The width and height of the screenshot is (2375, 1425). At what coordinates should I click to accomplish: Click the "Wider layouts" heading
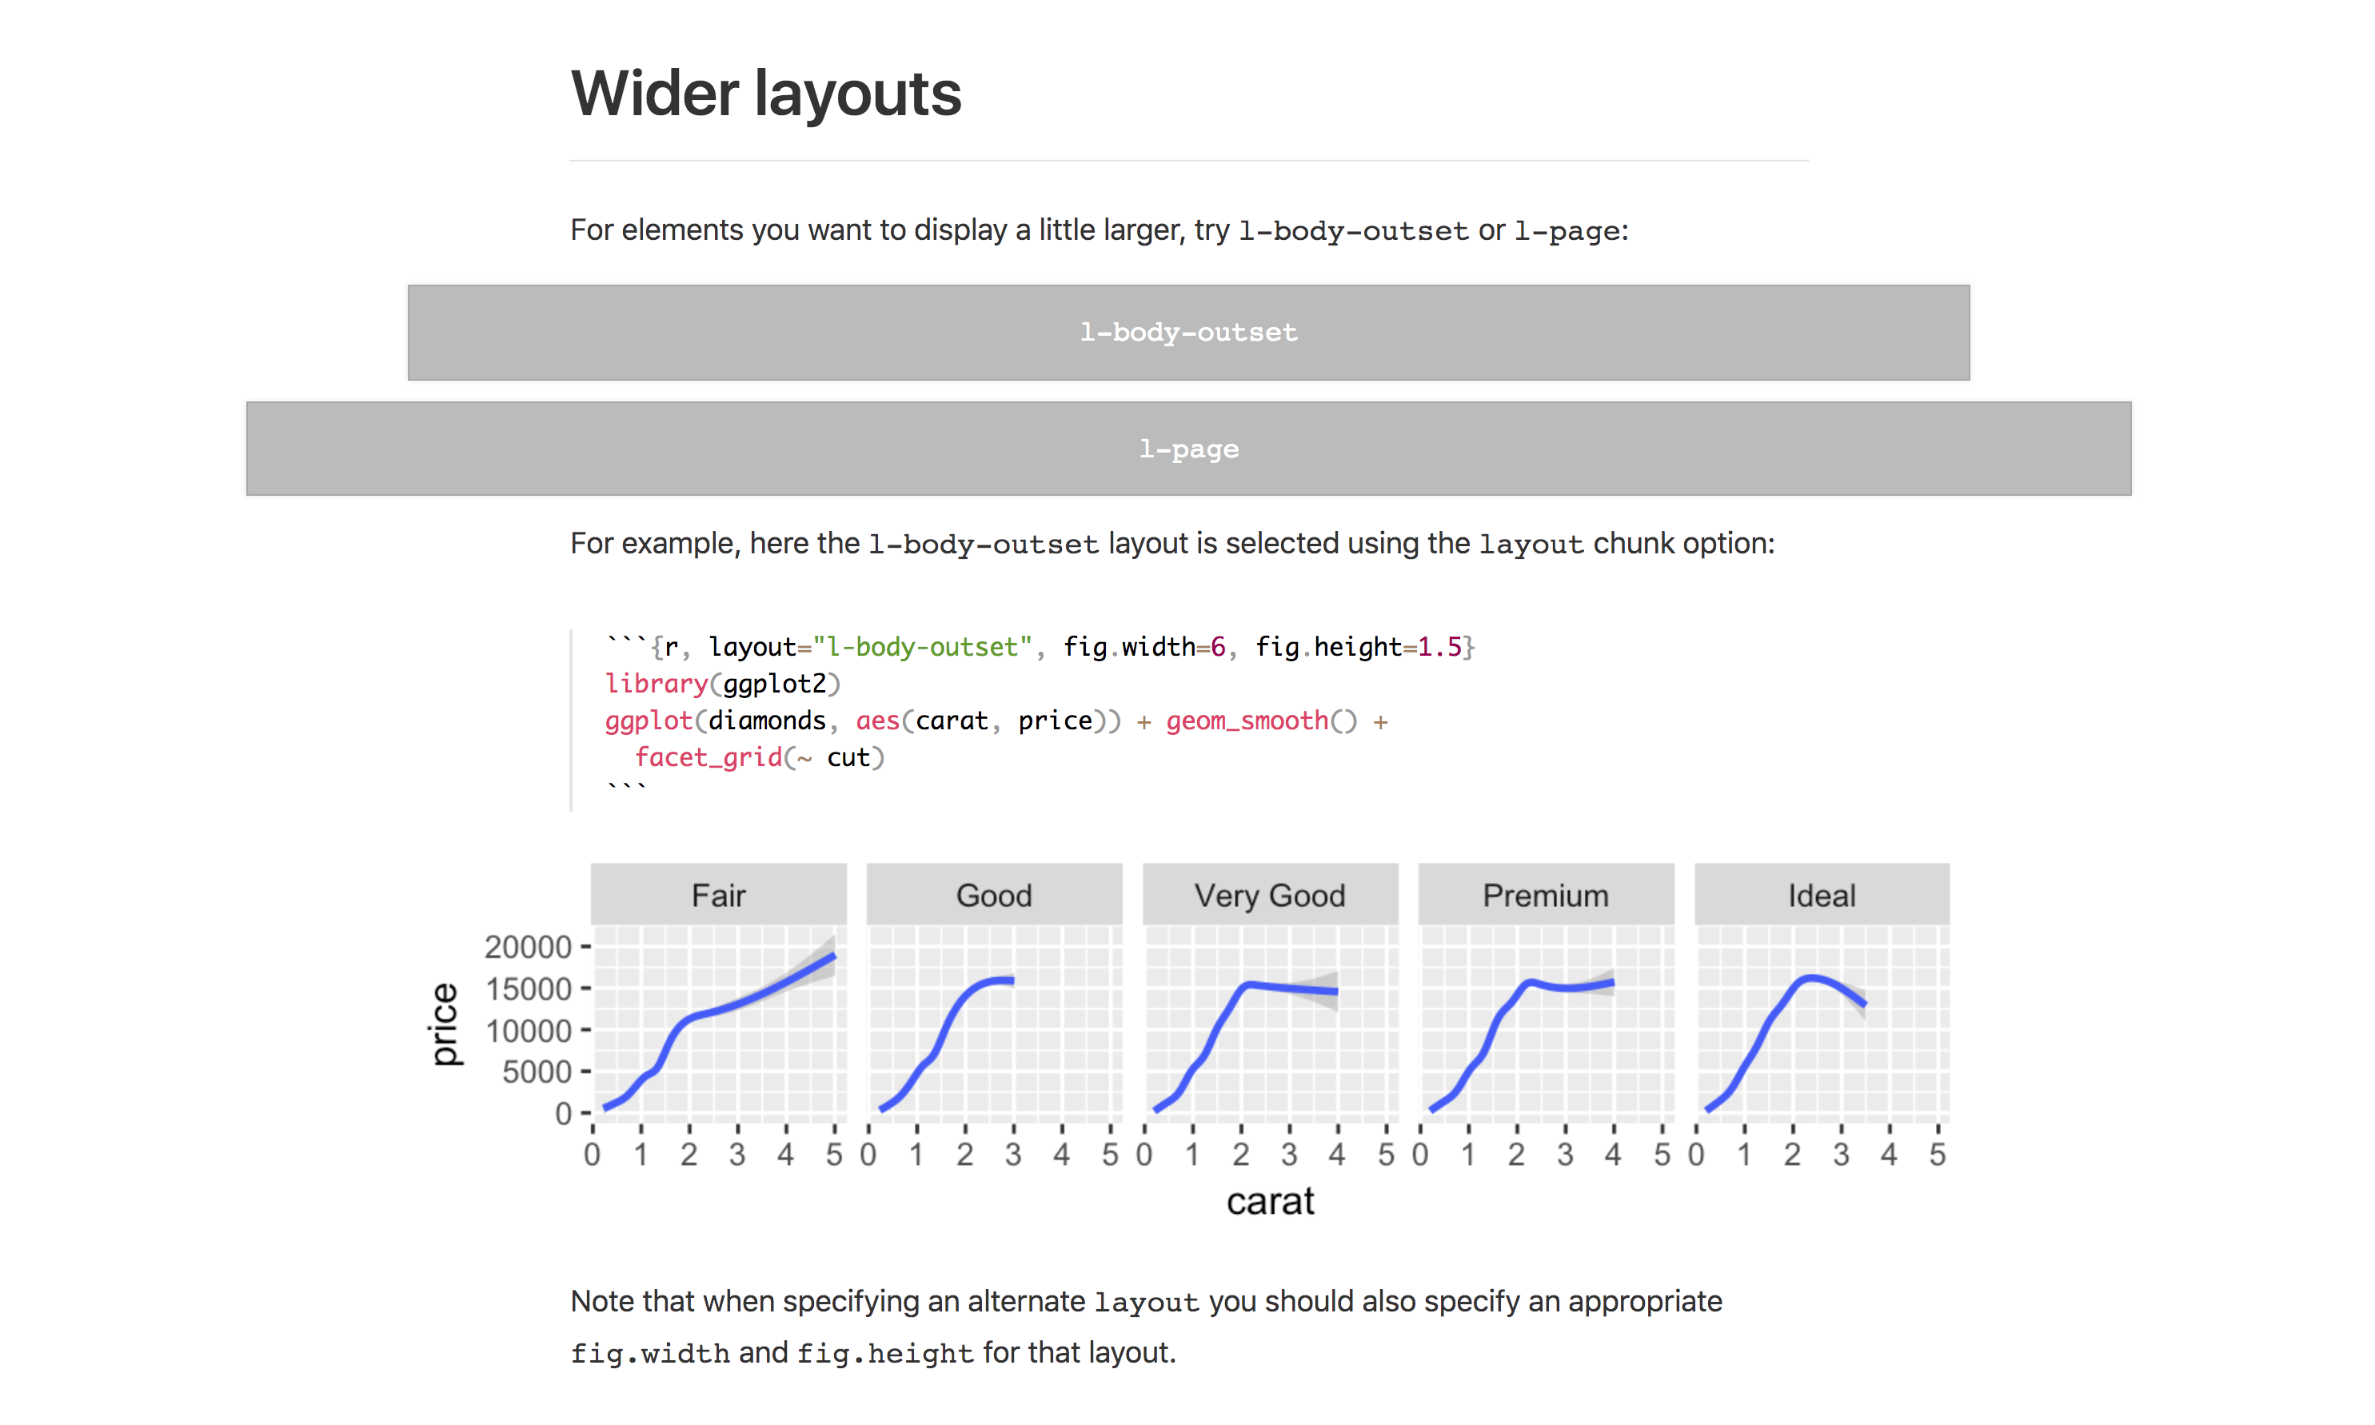pyautogui.click(x=765, y=94)
